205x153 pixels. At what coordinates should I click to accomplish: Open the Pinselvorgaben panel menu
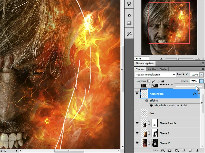coord(202,63)
